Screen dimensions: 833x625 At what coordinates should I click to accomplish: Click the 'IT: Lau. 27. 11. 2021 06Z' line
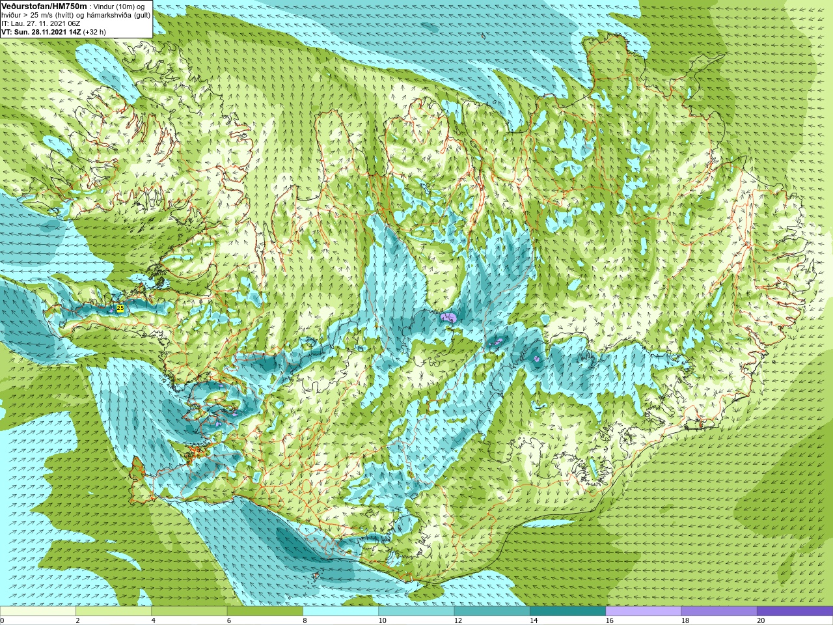[40, 23]
